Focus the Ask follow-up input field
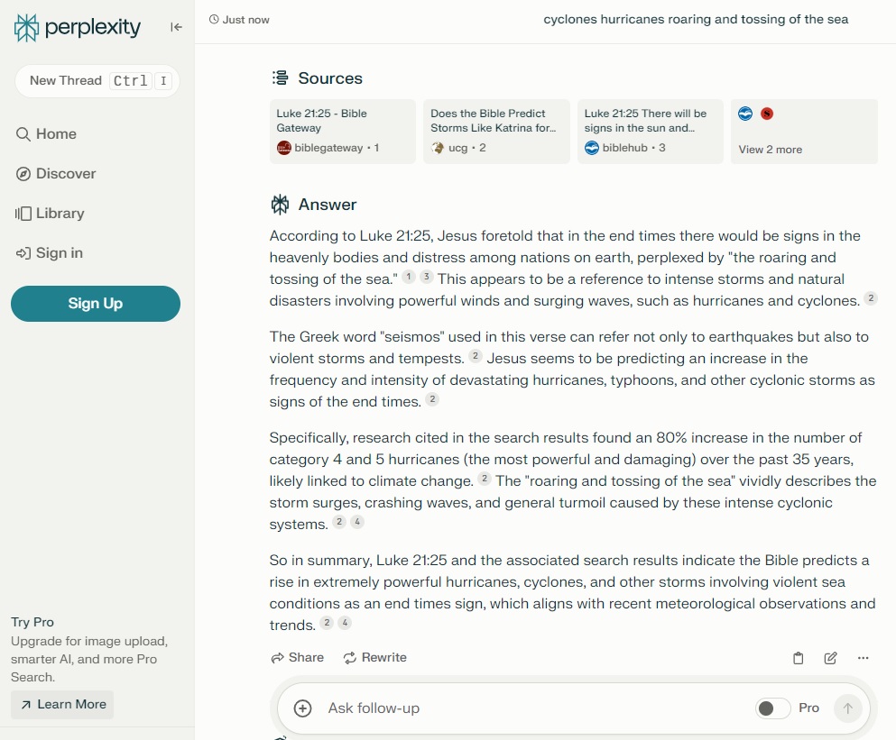Screen dimensions: 896x740 pos(523,708)
